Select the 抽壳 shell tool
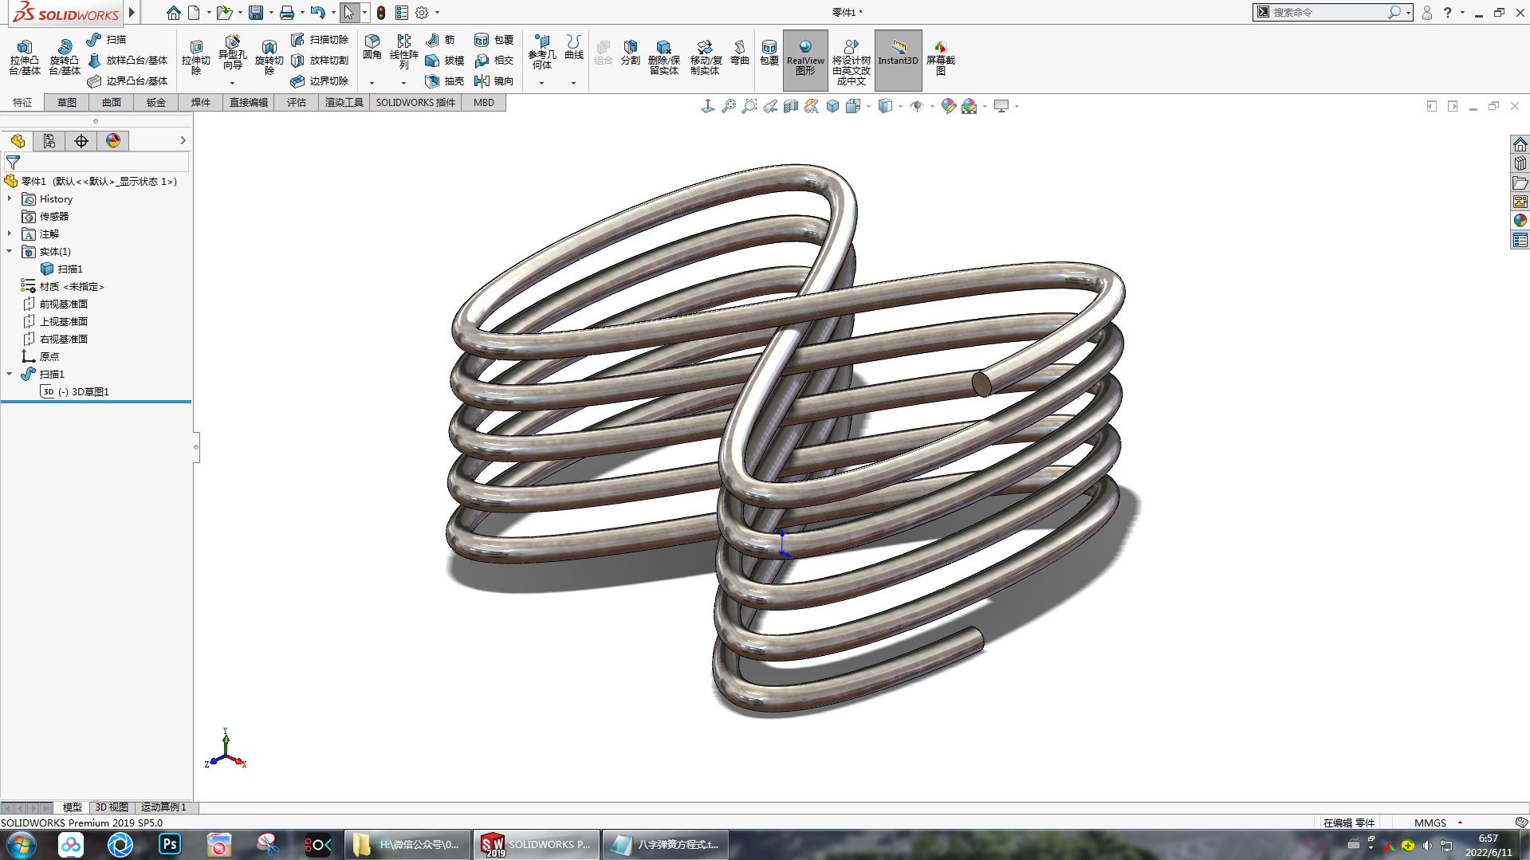1530x860 pixels. (x=444, y=81)
